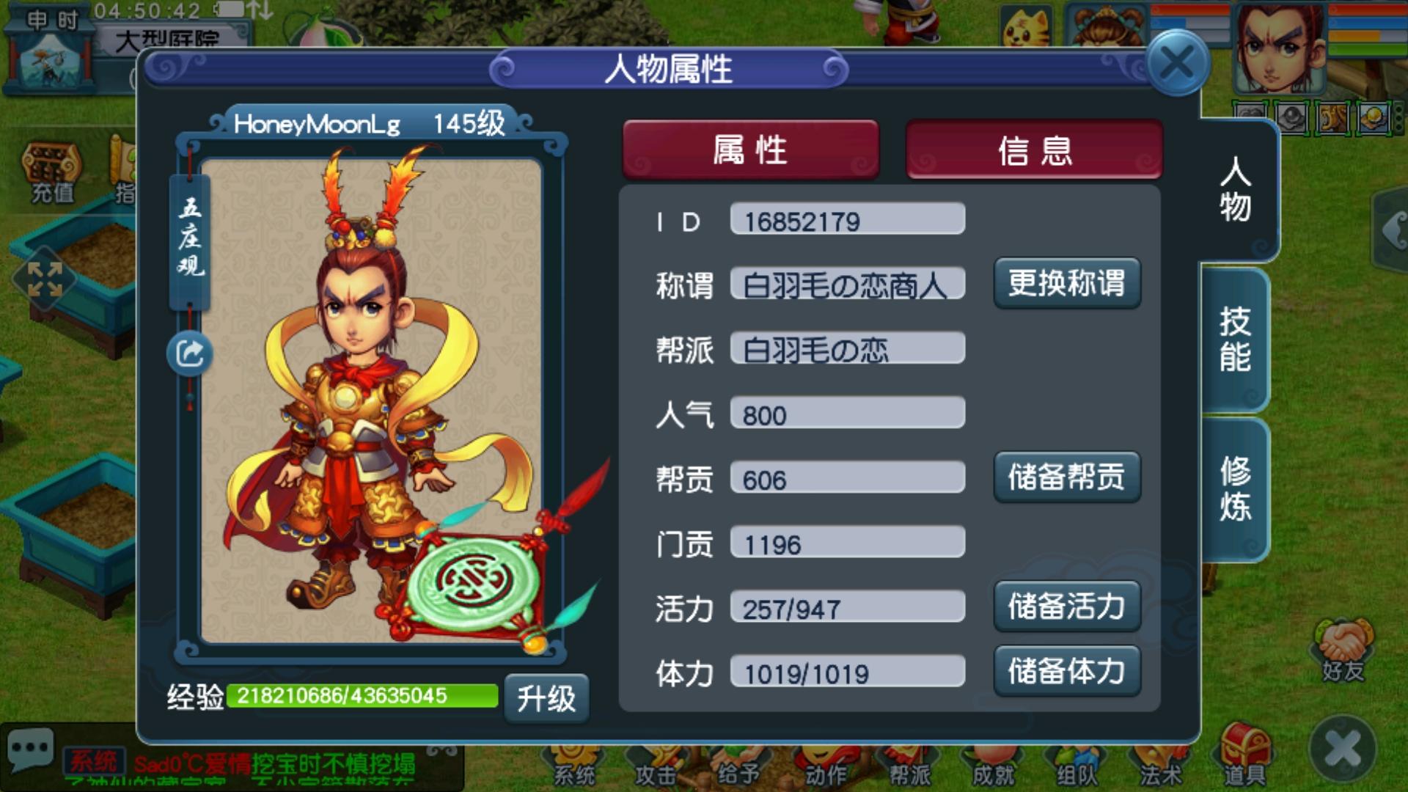The height and width of the screenshot is (792, 1408).
Task: Tap the player portrait avatar top right
Action: click(x=1280, y=47)
